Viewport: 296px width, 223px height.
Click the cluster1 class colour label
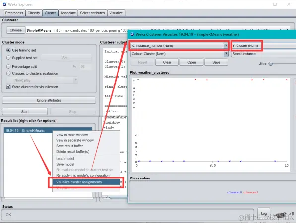pos(251,192)
